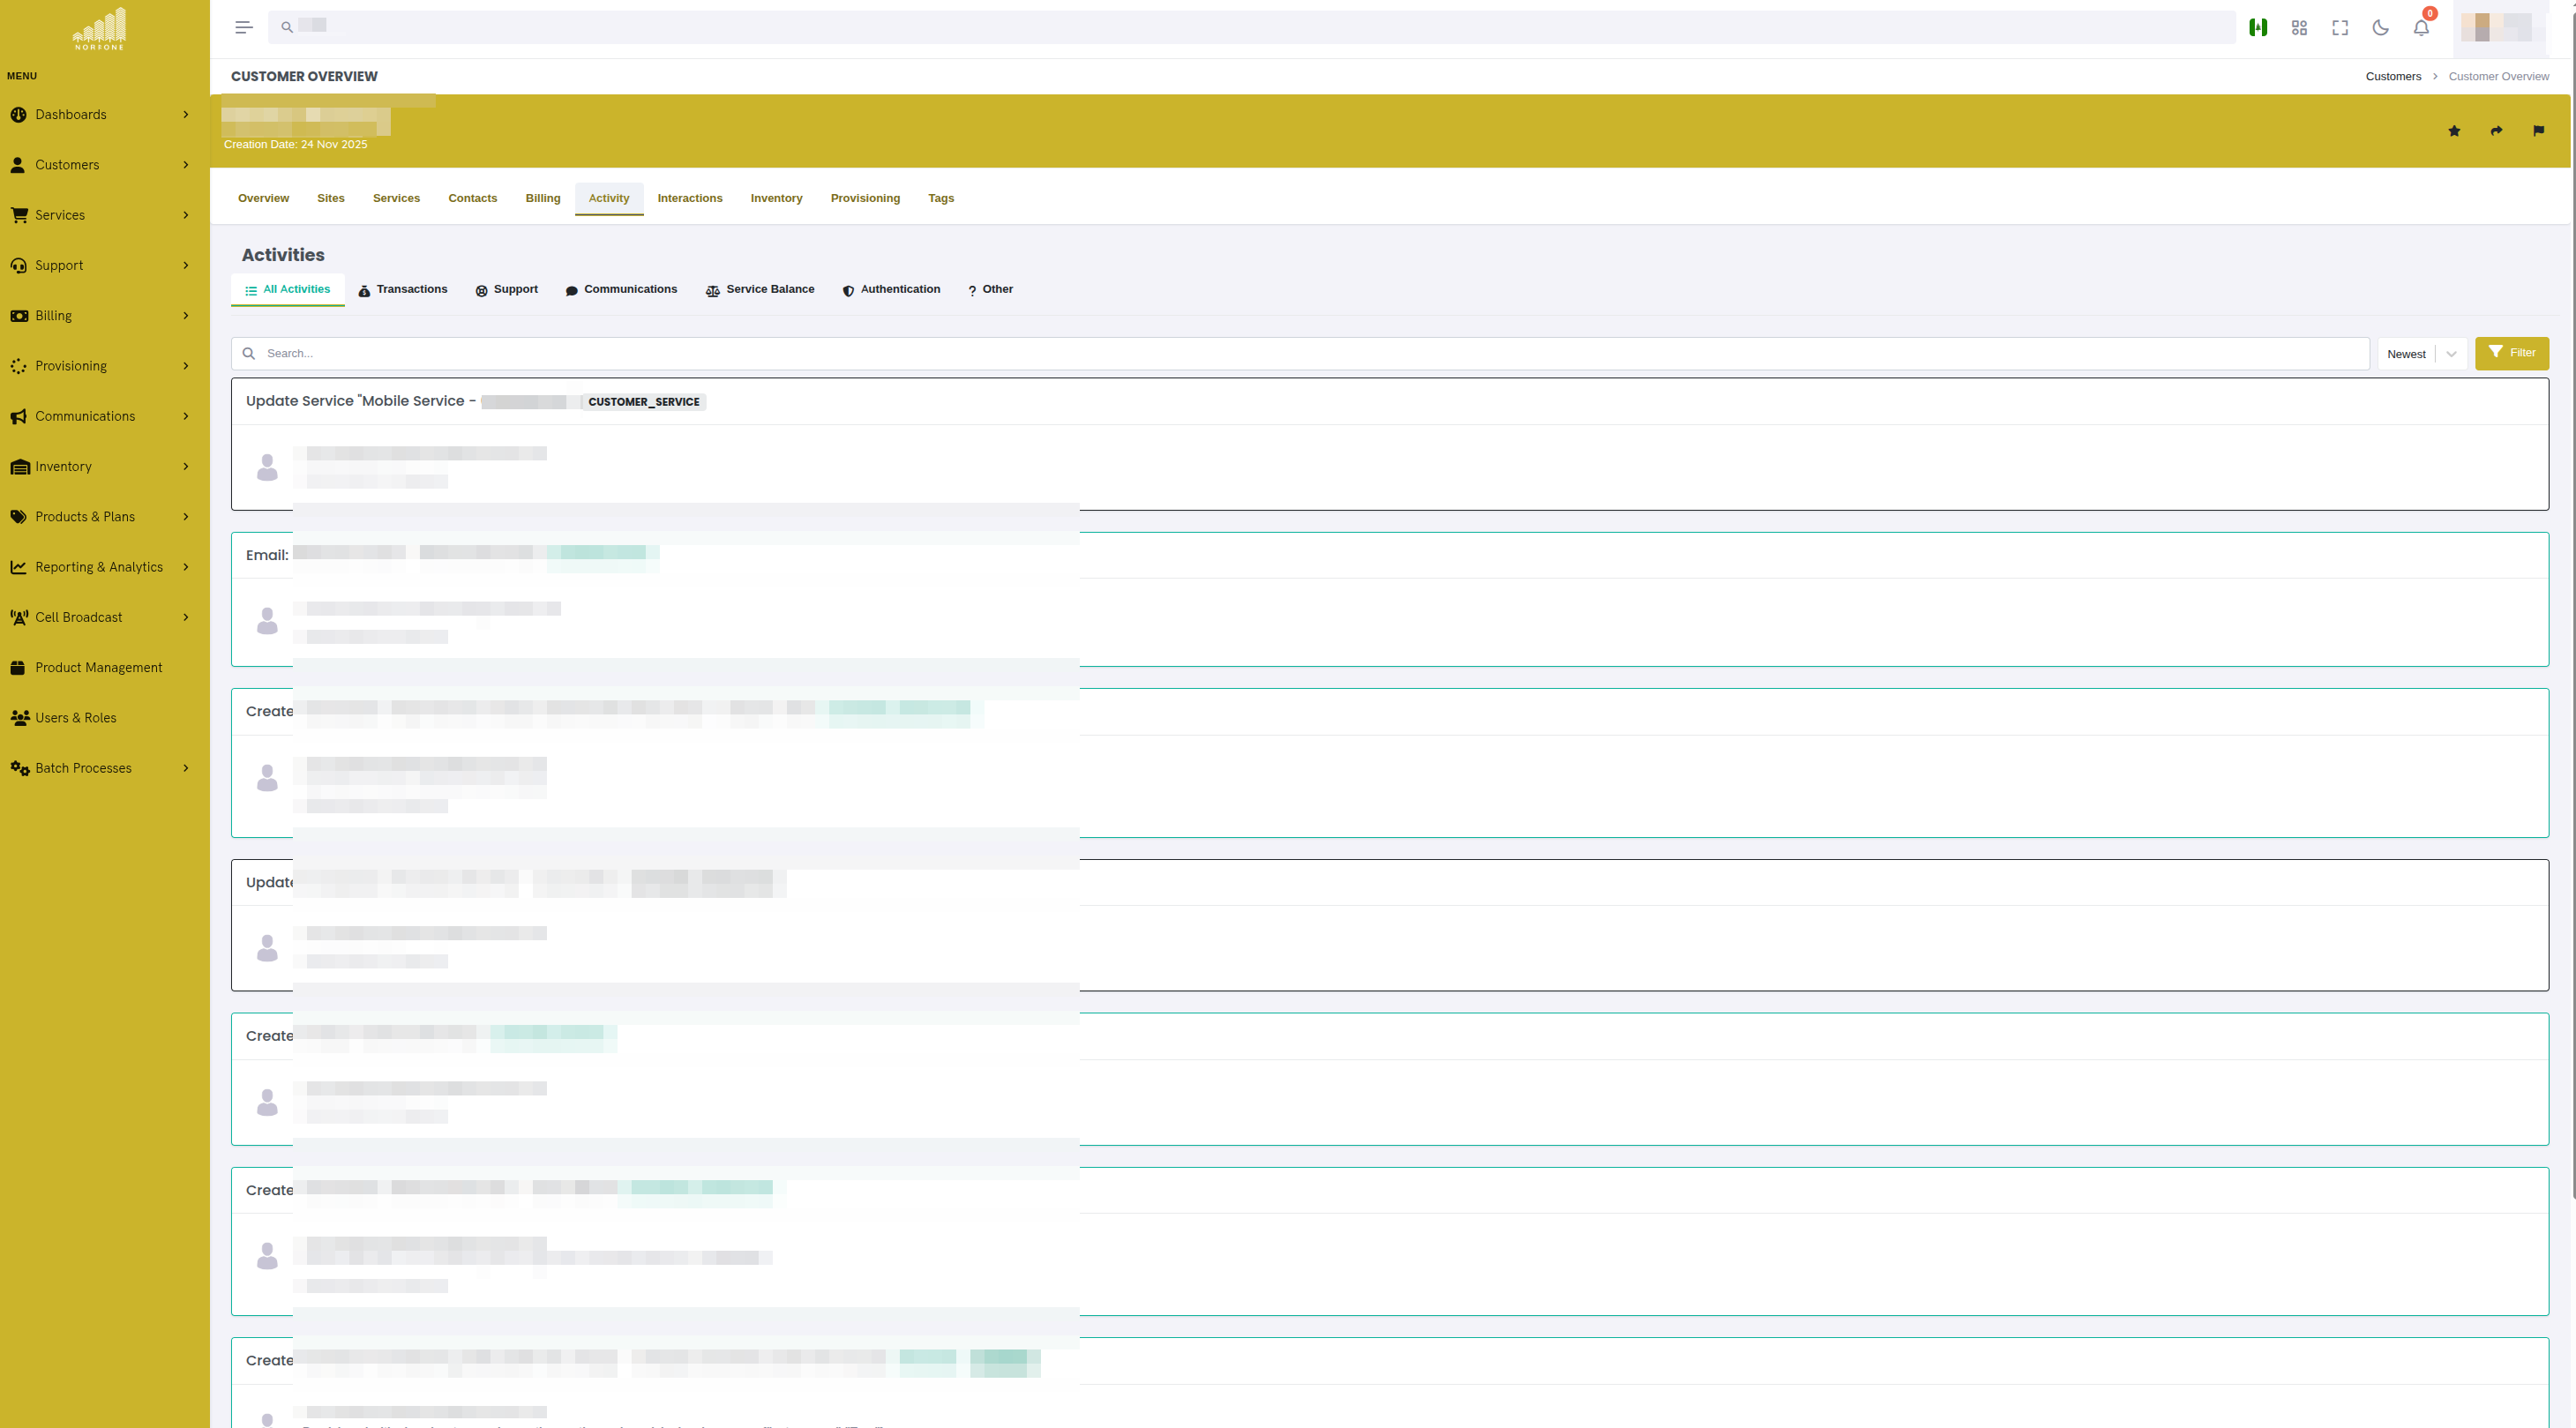Select the Transactions activity filter
The width and height of the screenshot is (2576, 1428).
[x=403, y=289]
